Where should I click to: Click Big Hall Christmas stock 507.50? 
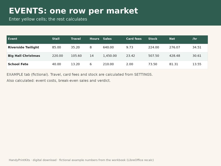[154, 56]
